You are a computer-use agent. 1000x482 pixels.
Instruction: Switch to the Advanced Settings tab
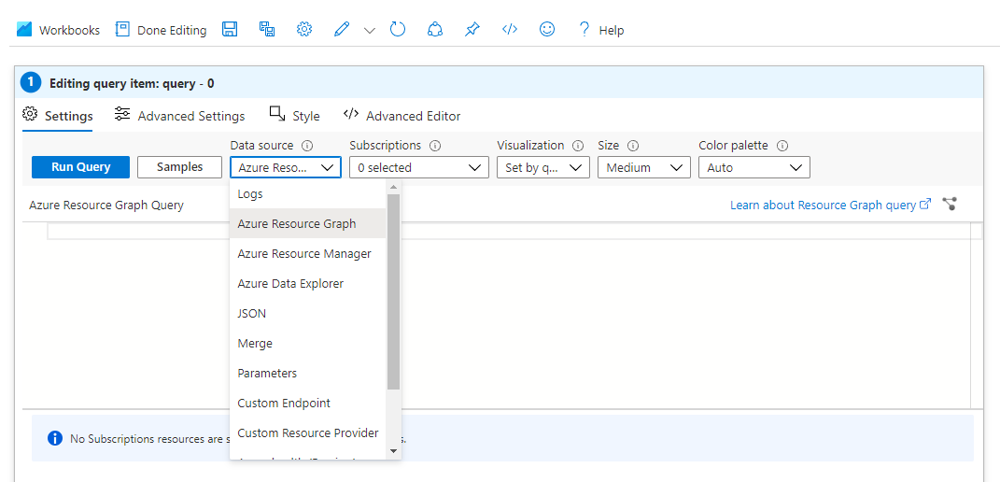(180, 116)
